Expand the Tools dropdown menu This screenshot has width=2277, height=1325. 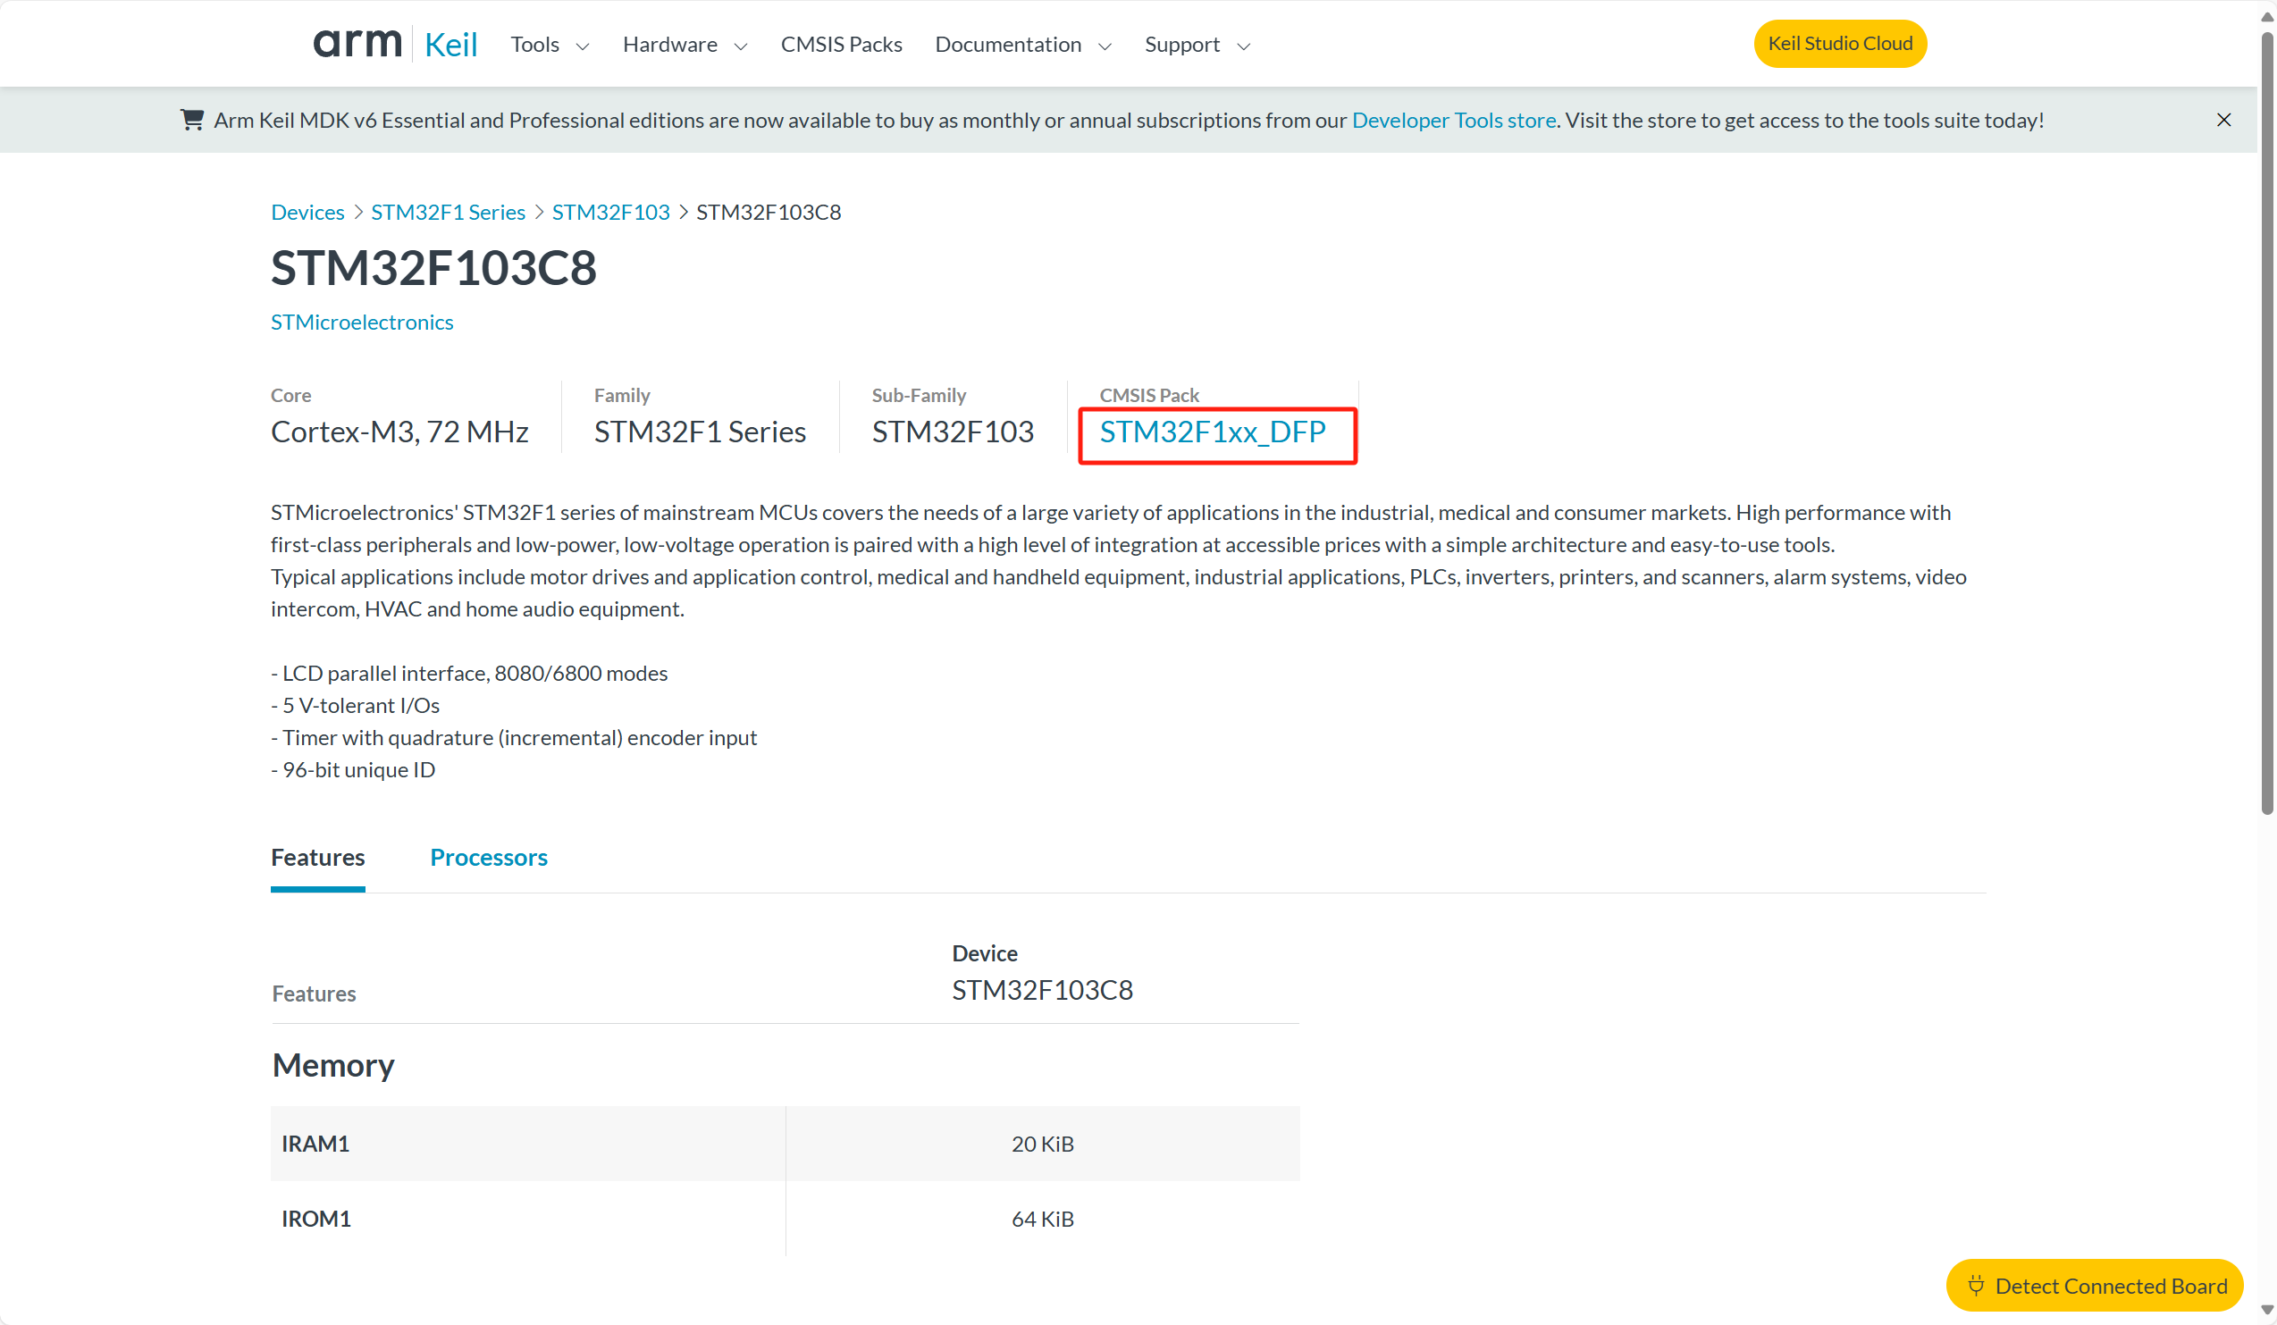tap(550, 45)
